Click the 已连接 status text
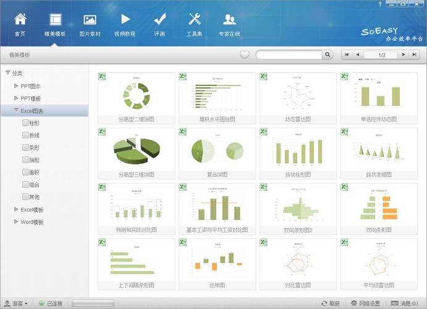Viewport: 427px width, 309px height. pyautogui.click(x=54, y=303)
